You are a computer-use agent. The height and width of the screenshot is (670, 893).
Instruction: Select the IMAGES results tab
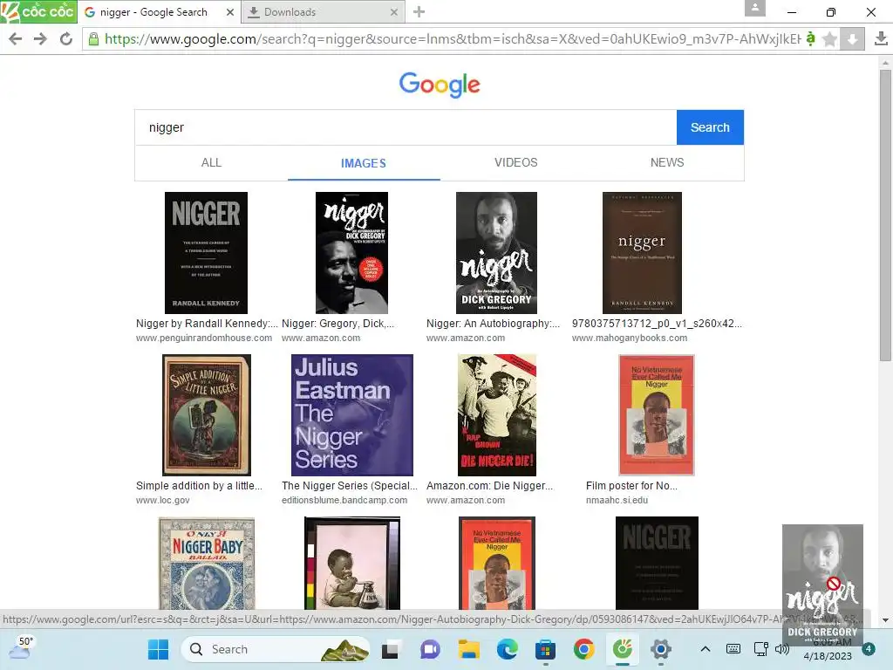[x=364, y=163]
